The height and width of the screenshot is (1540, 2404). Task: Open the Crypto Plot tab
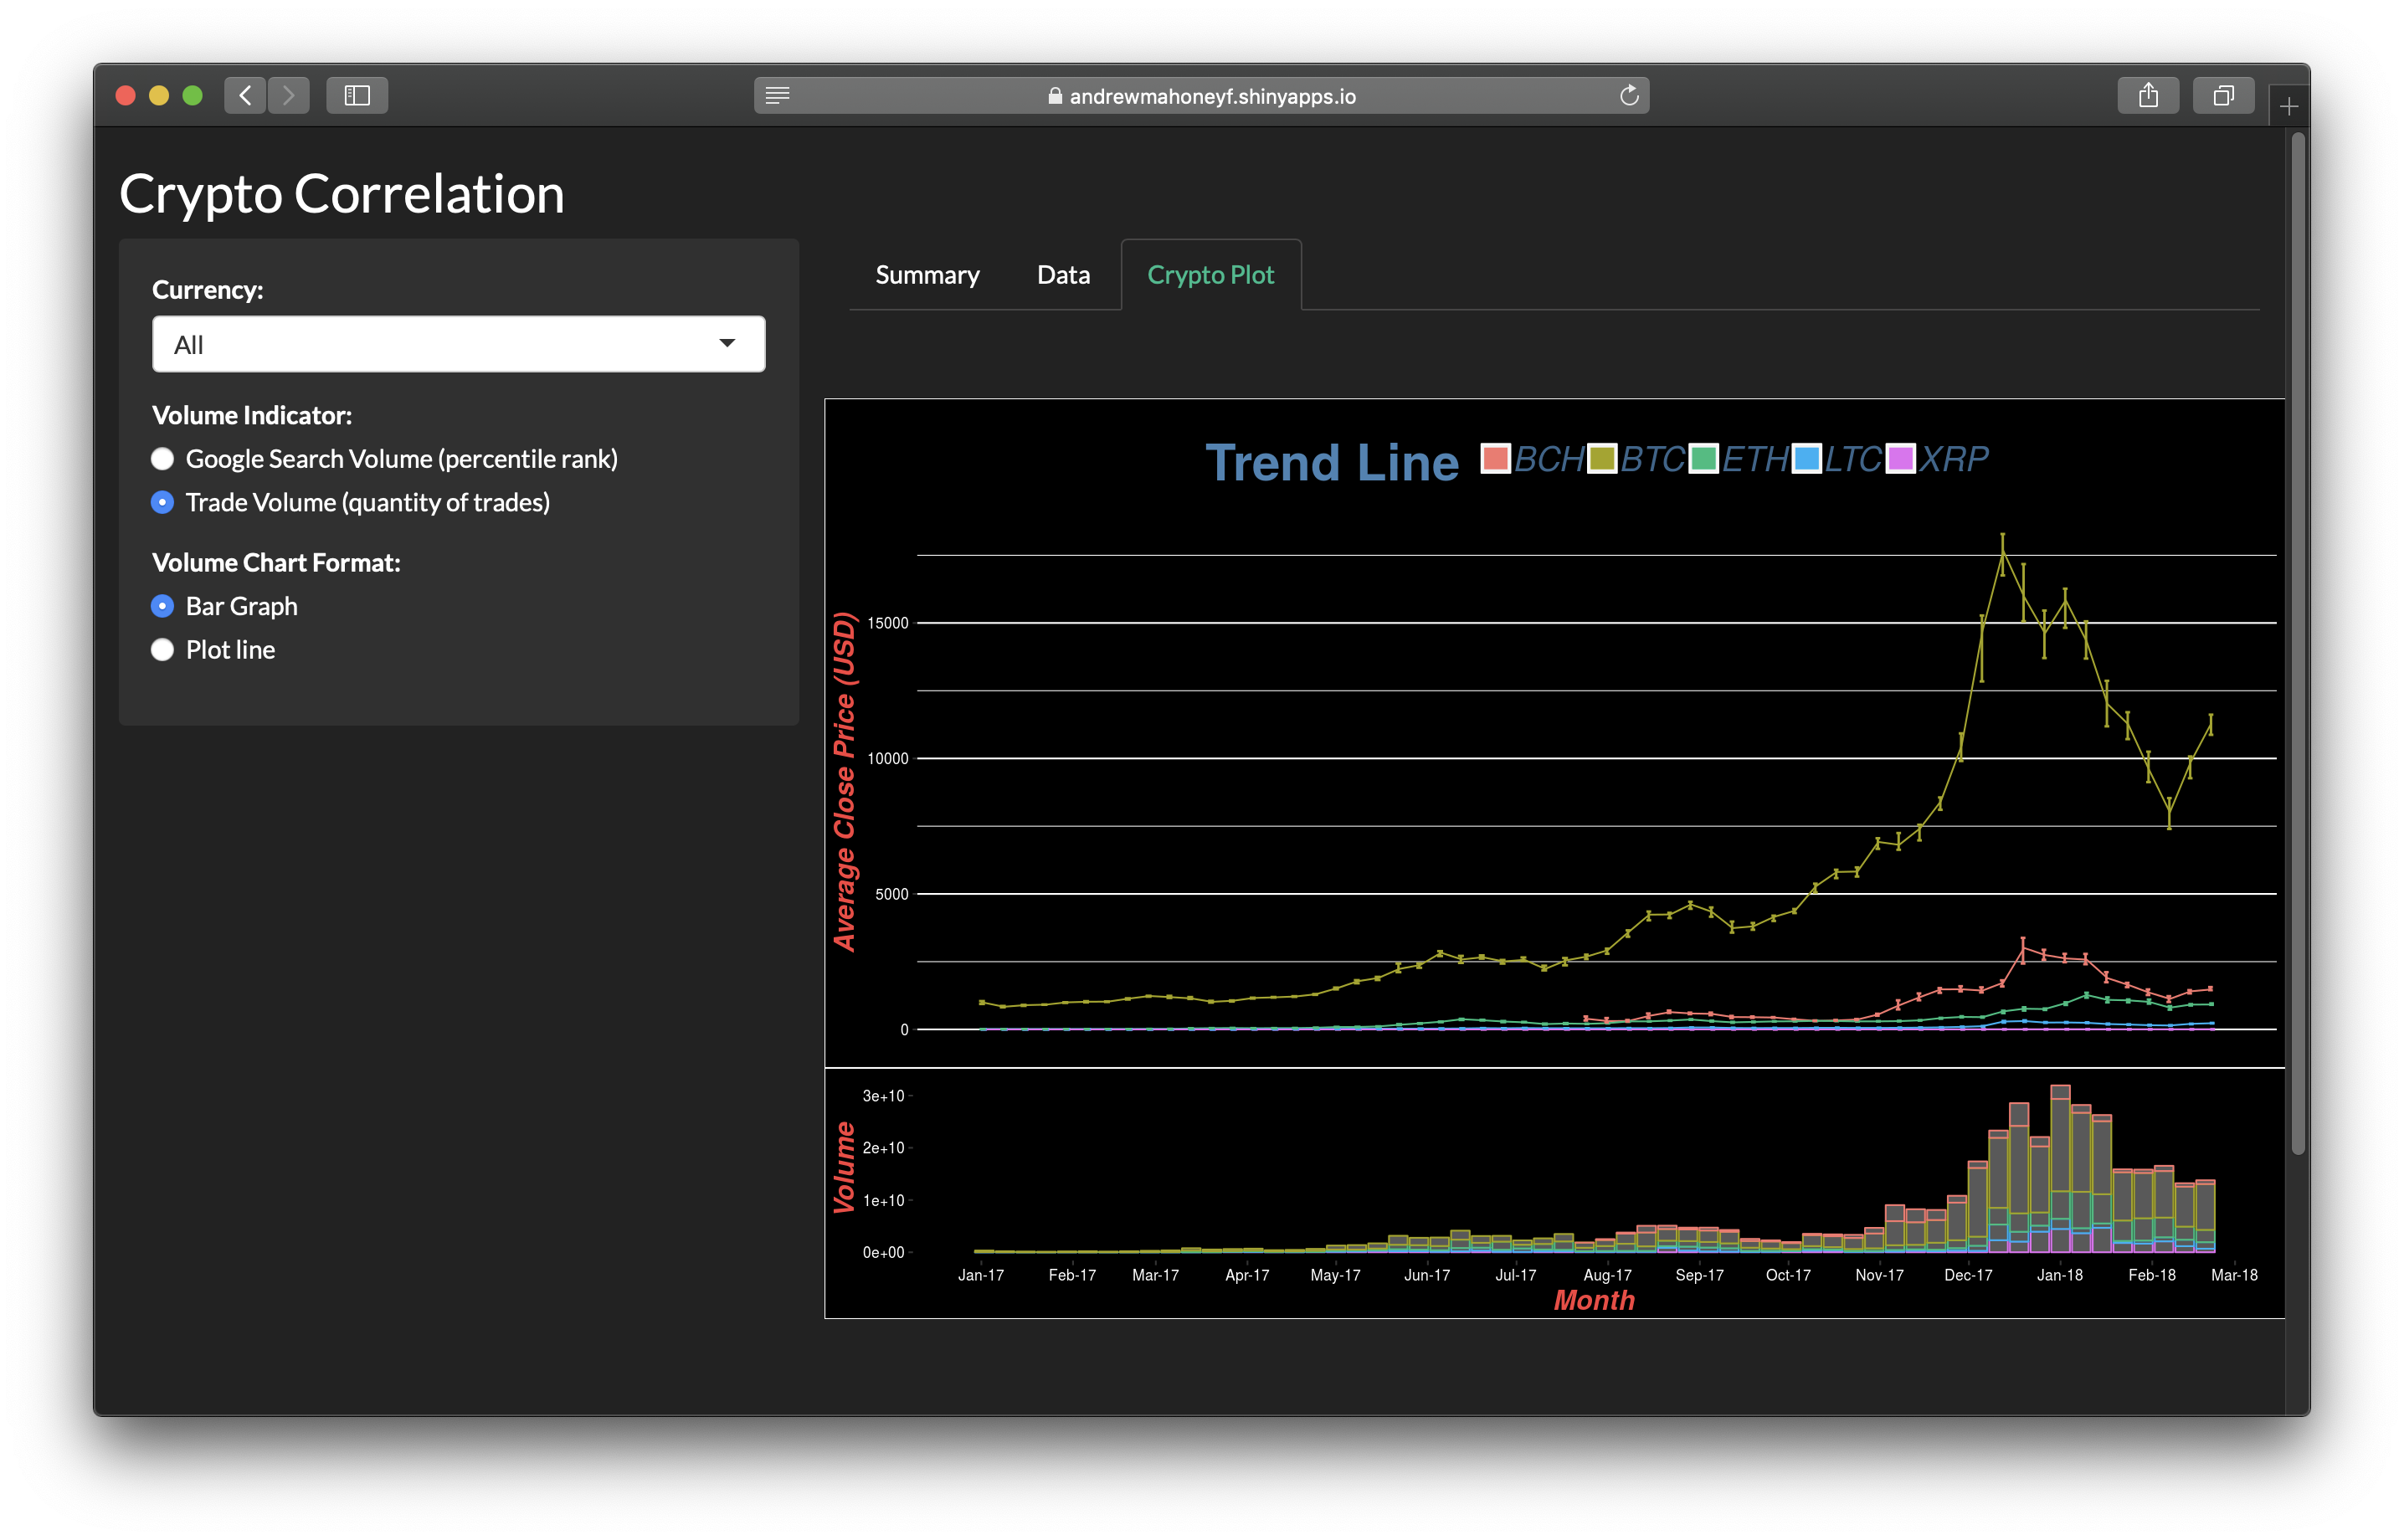[x=1210, y=275]
